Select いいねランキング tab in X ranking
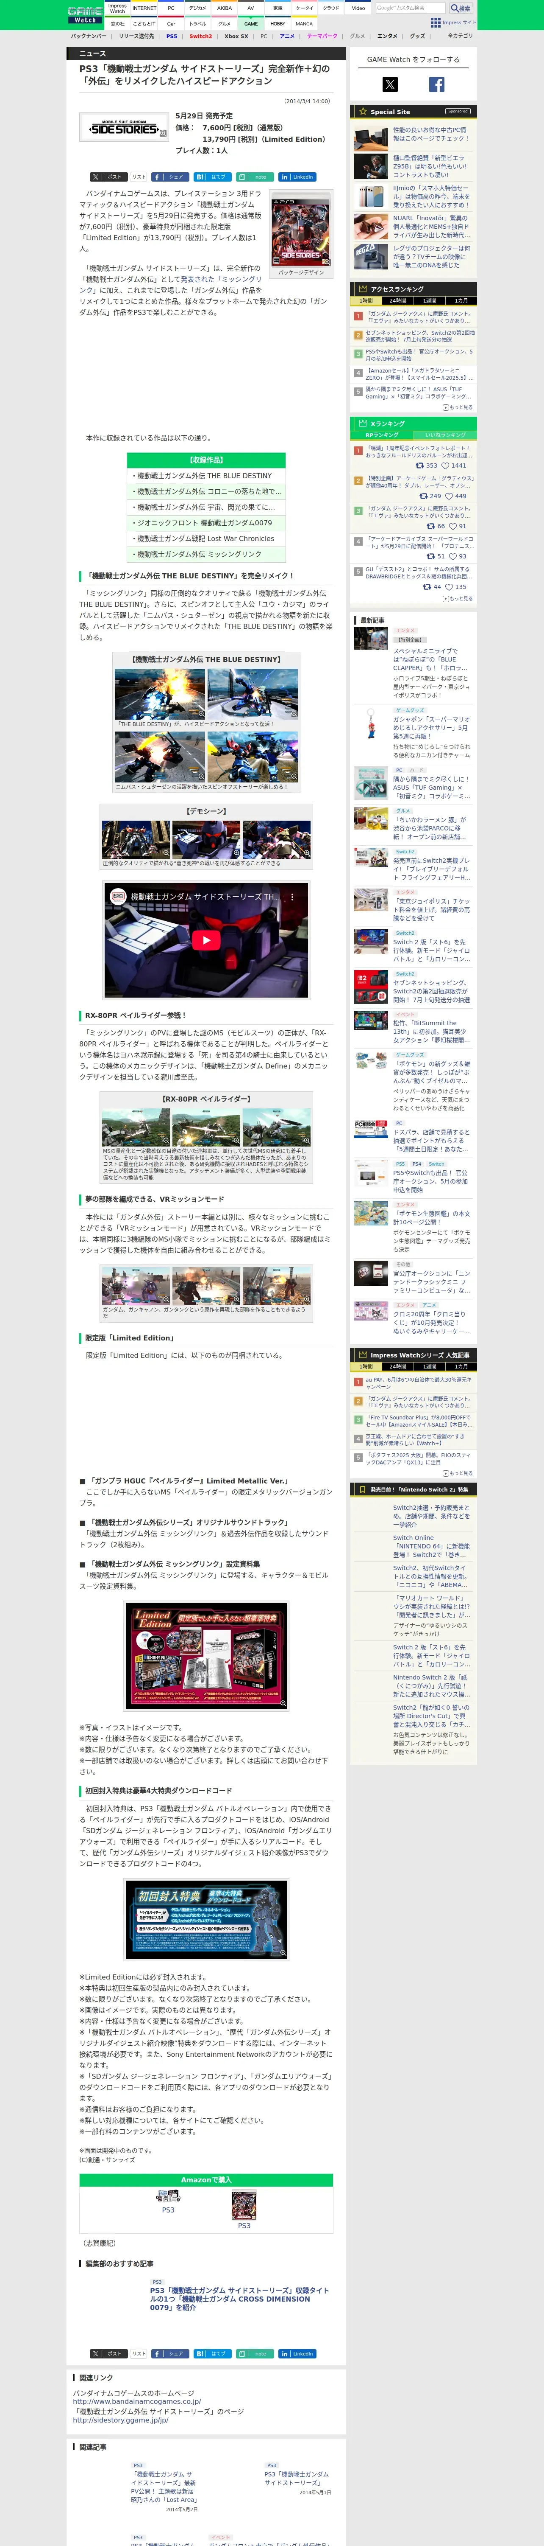 pyautogui.click(x=445, y=435)
